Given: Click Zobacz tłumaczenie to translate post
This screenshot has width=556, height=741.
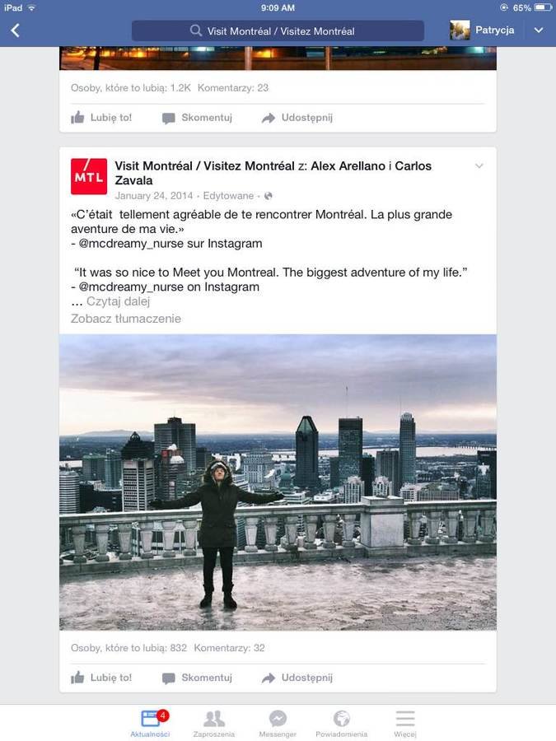Looking at the screenshot, I should 126,319.
